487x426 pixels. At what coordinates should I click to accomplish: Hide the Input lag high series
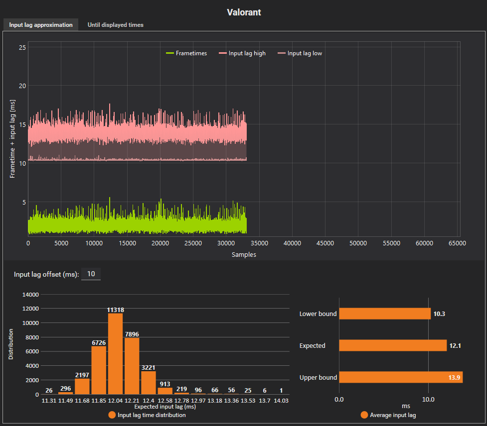[x=247, y=53]
